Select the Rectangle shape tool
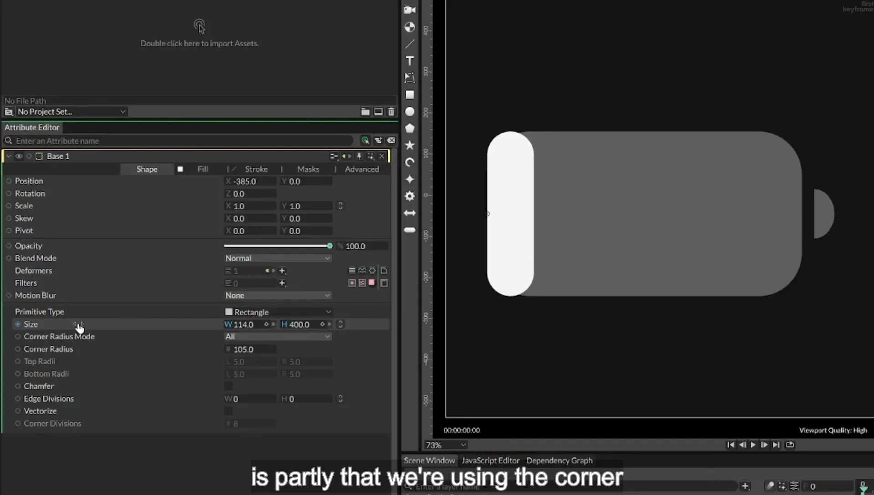Image resolution: width=874 pixels, height=495 pixels. [410, 95]
